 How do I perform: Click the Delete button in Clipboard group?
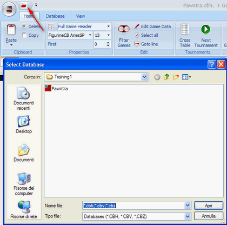coord(31,27)
